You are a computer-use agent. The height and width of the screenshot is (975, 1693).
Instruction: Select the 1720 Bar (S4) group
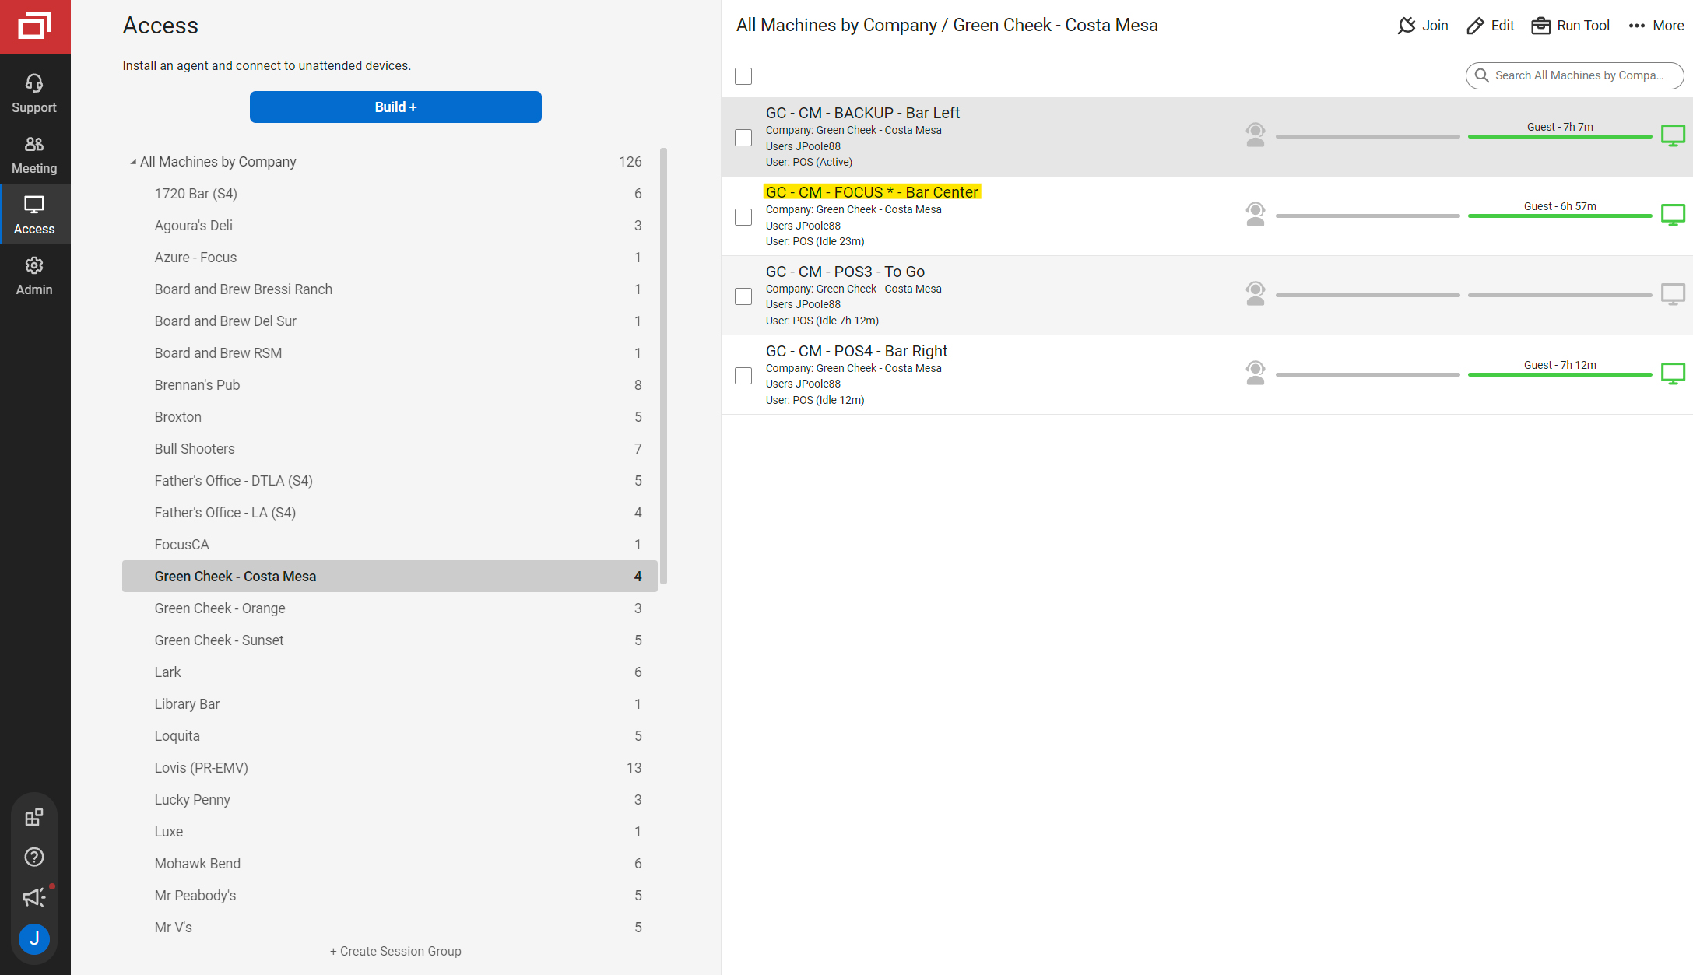(x=390, y=194)
